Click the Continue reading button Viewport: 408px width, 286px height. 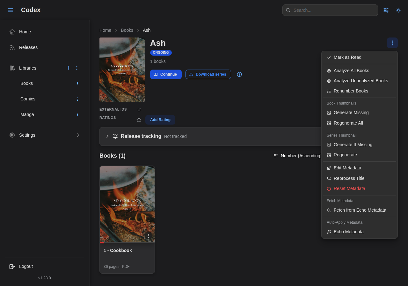pos(166,74)
